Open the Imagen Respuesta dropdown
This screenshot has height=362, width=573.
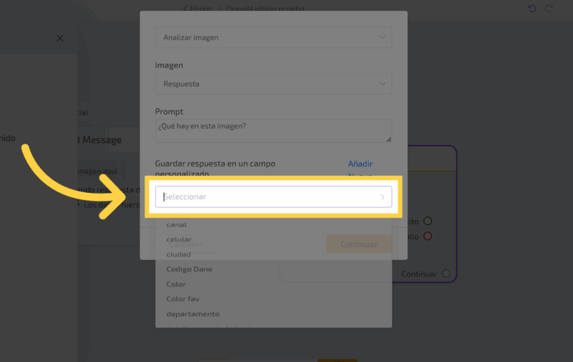(x=273, y=84)
